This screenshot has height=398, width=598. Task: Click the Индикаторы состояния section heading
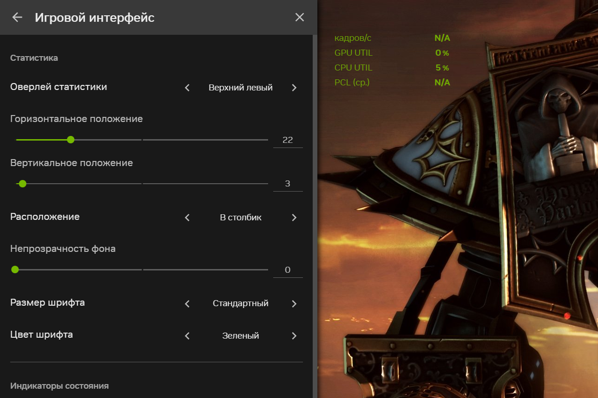[59, 386]
